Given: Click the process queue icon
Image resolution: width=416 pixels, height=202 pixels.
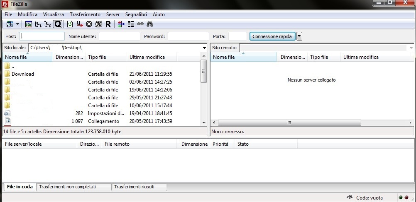Looking at the screenshot, I should pos(80,24).
